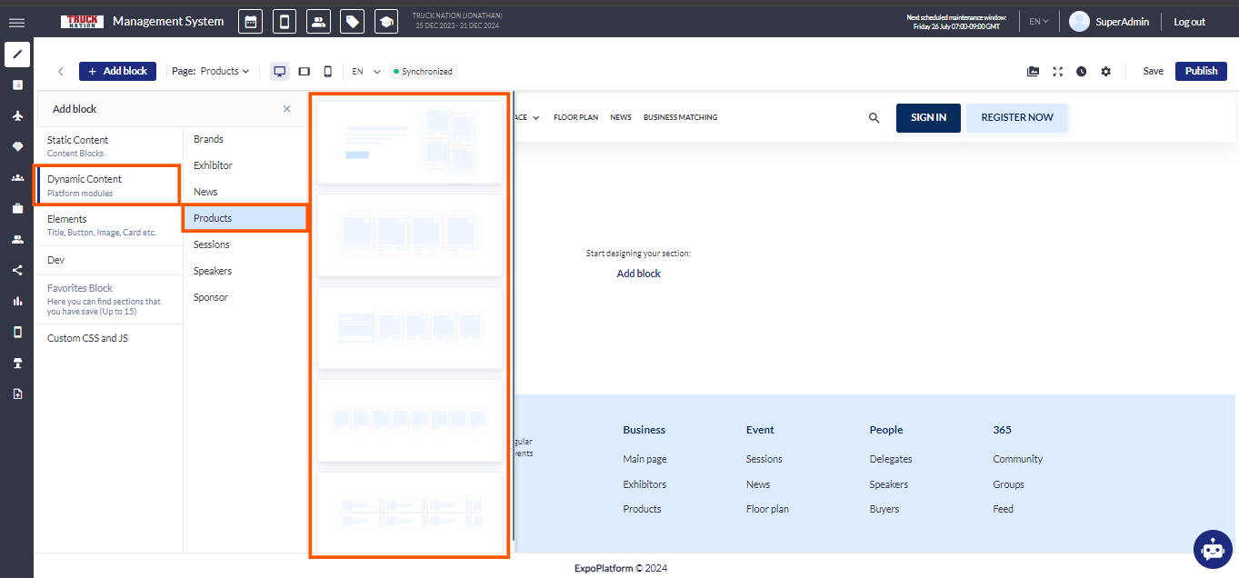Click the SuperAdmin avatar picture
Screen dimensions: 1239x578
(1079, 22)
